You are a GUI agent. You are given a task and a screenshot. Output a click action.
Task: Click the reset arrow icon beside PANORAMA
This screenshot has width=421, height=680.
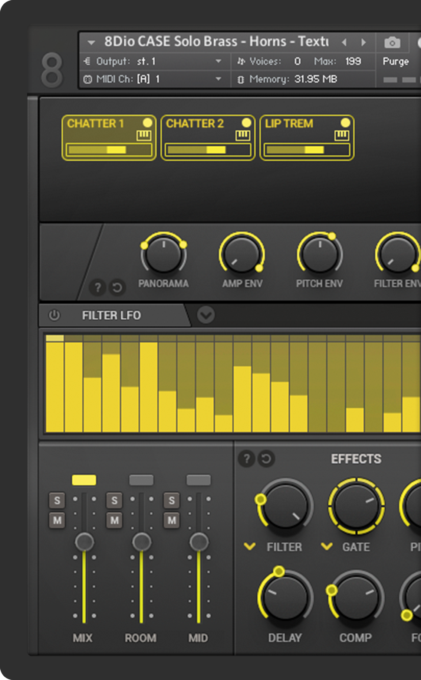click(117, 288)
